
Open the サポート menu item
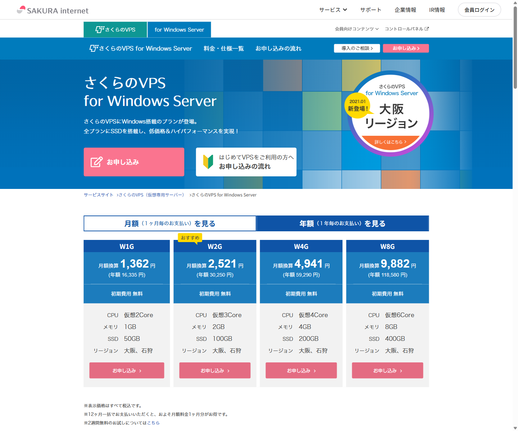pos(371,10)
